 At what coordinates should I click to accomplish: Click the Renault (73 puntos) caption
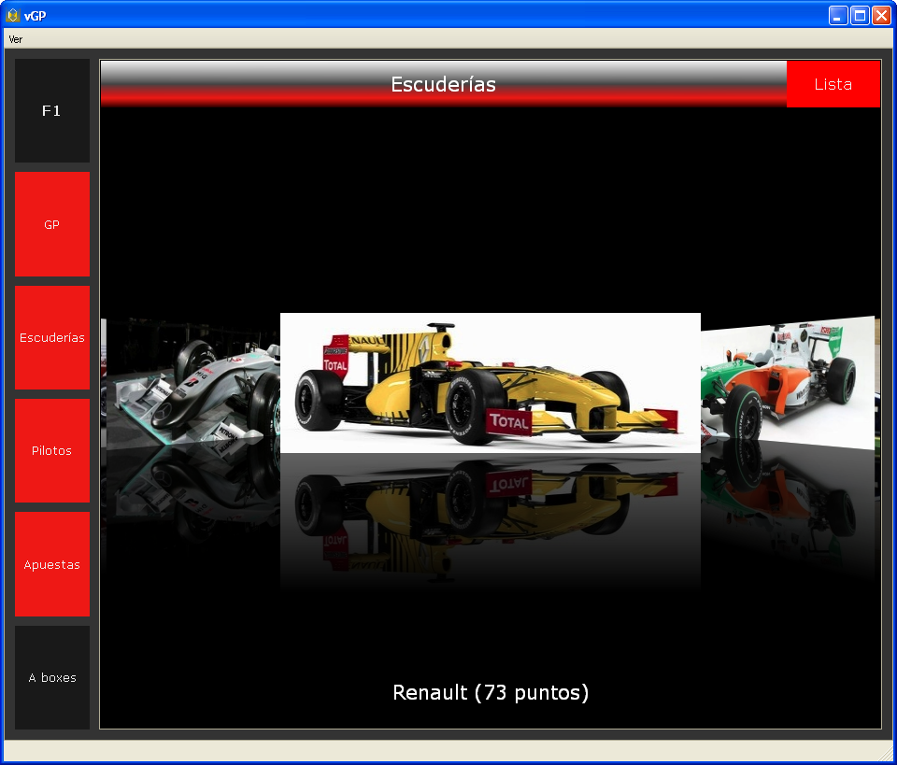click(491, 692)
